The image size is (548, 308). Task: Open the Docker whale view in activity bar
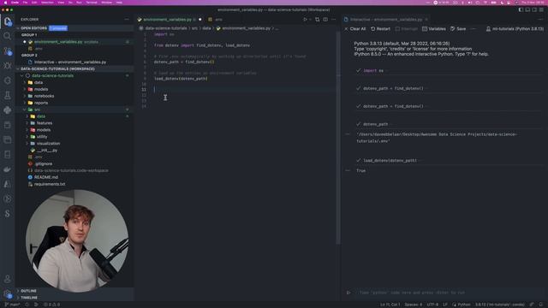8,169
